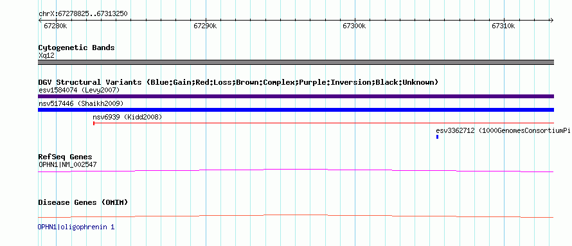Click the 67310k ruler label

(503, 26)
